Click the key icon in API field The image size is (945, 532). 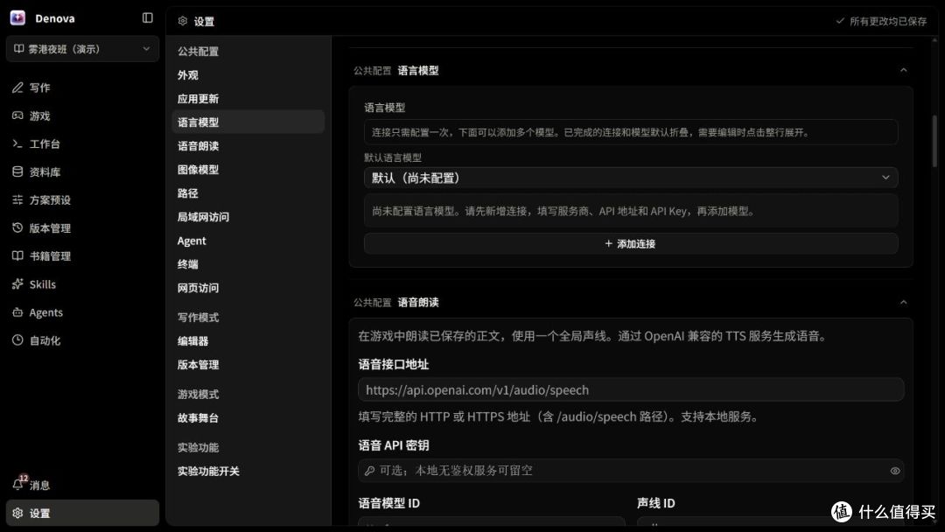369,471
